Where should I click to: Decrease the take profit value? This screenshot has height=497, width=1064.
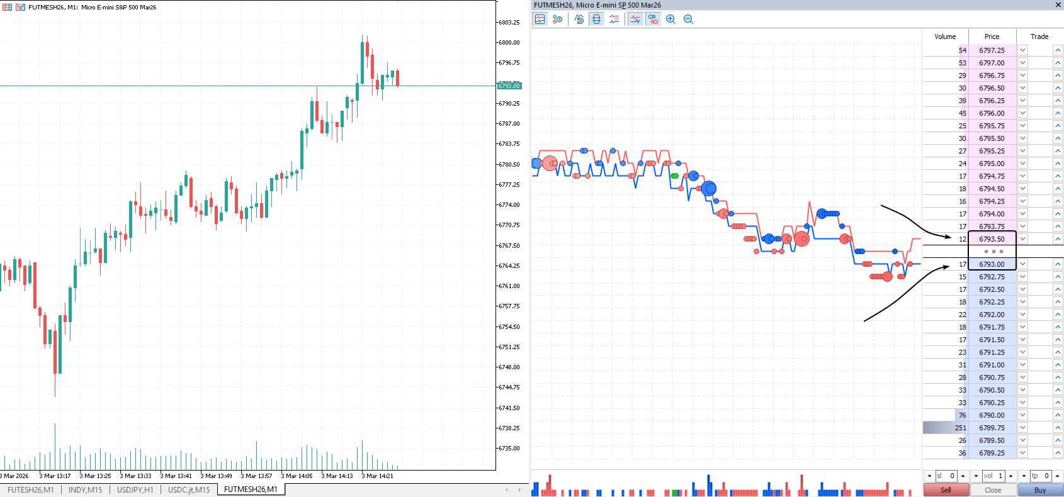click(1024, 476)
